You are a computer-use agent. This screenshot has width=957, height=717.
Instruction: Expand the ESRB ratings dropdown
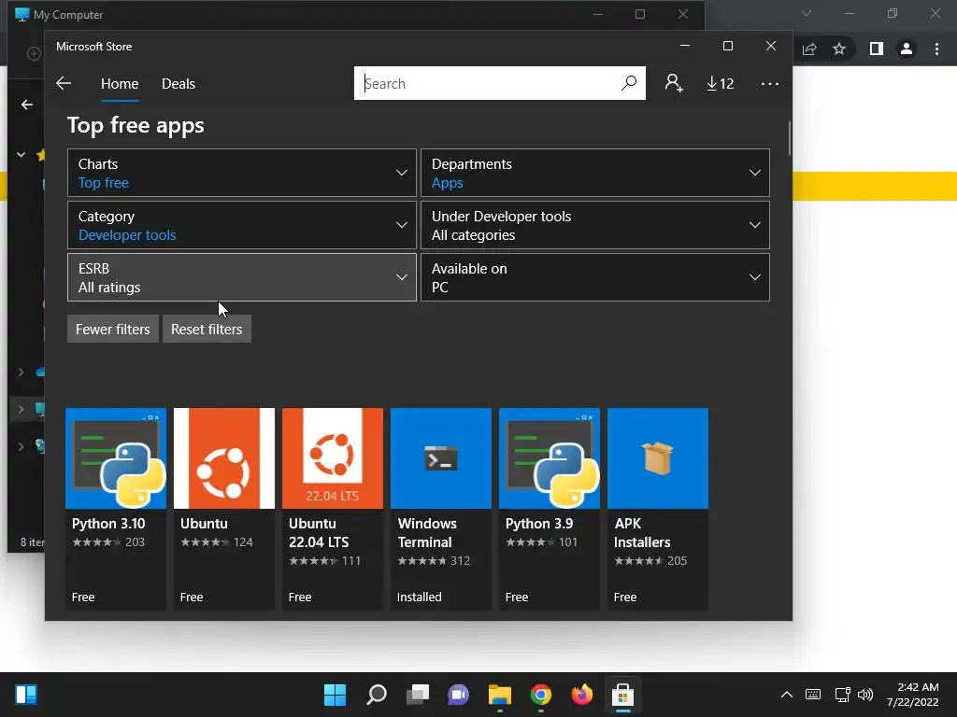pos(242,277)
